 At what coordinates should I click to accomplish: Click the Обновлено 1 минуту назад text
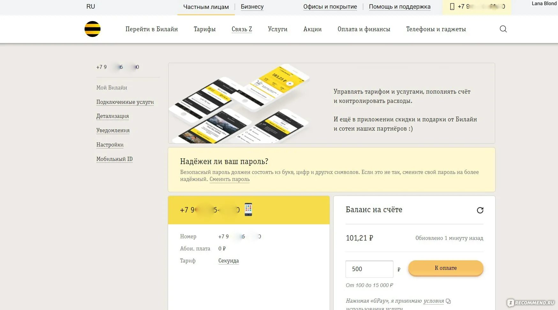[449, 238]
